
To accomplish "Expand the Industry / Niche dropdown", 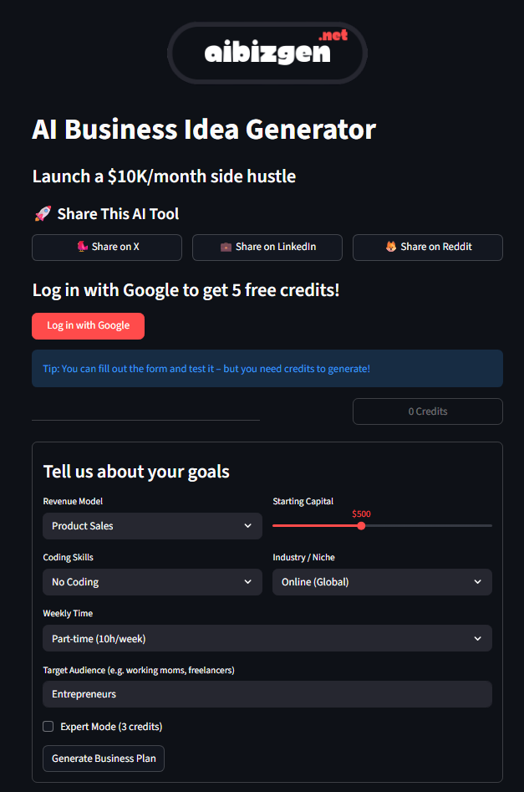I will point(382,581).
